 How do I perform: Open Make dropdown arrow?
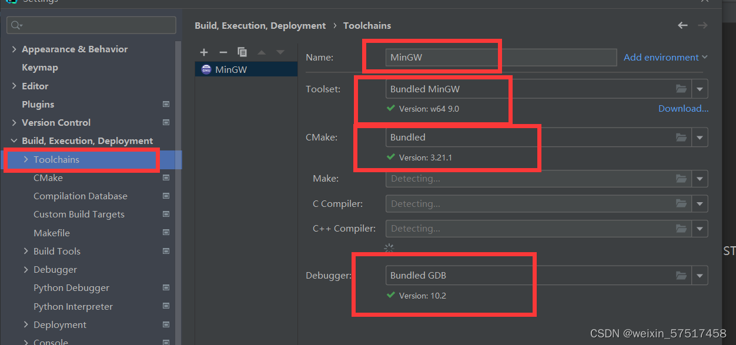coord(700,179)
